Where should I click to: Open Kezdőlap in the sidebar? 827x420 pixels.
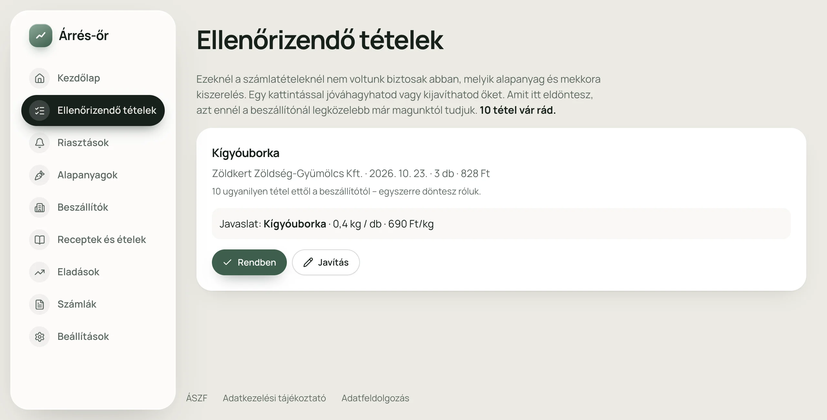[x=93, y=78]
